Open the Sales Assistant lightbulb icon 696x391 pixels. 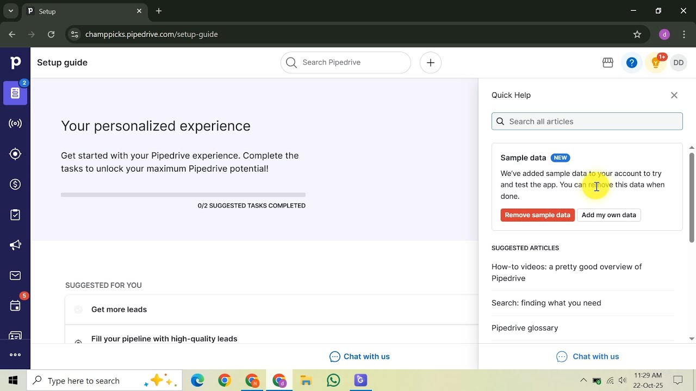[656, 62]
